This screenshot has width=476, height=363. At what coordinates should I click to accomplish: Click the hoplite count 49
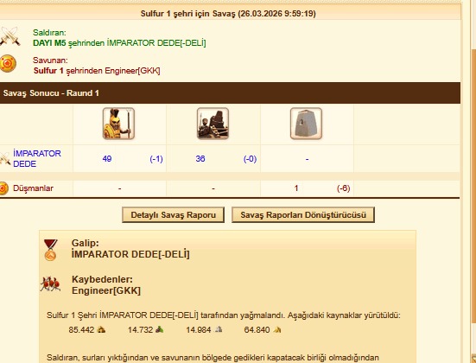pos(107,159)
